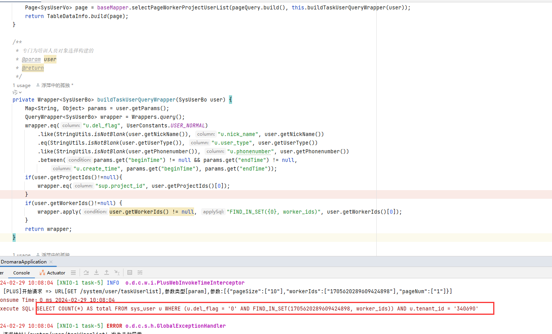The width and height of the screenshot is (552, 334).
Task: Click Trace Current Stream Chain icon
Action: click(140, 272)
